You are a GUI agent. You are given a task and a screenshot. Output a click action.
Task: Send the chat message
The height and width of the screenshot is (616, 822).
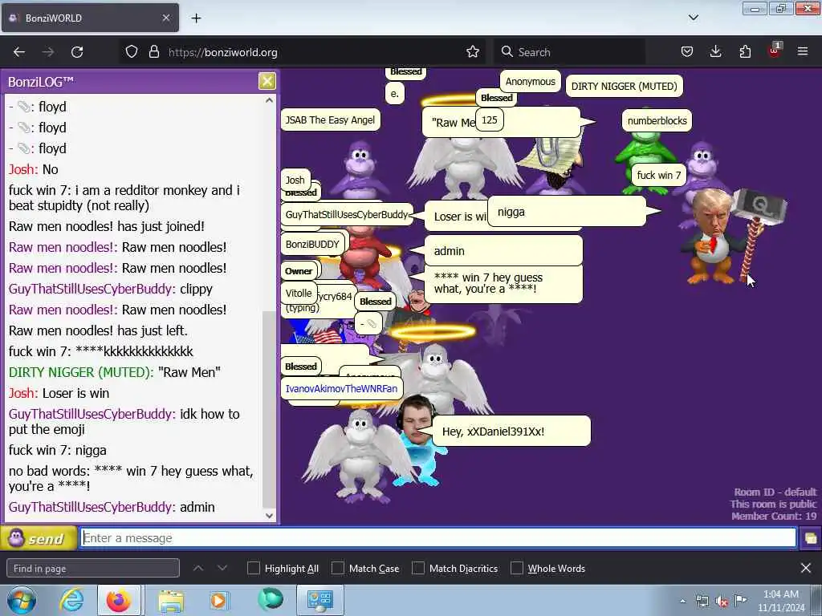[39, 538]
